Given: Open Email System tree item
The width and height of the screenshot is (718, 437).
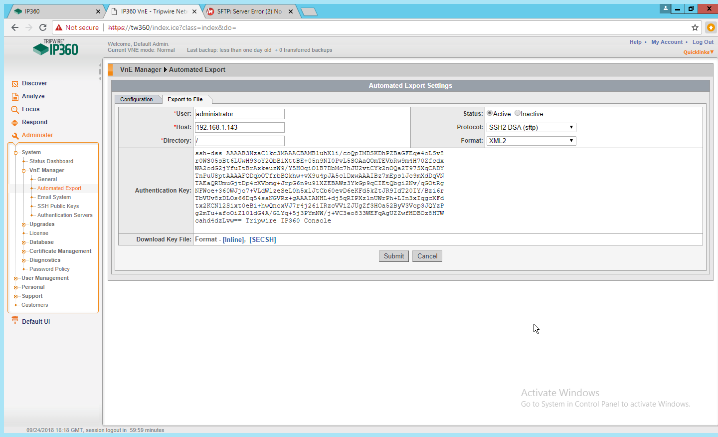Looking at the screenshot, I should click(x=54, y=198).
